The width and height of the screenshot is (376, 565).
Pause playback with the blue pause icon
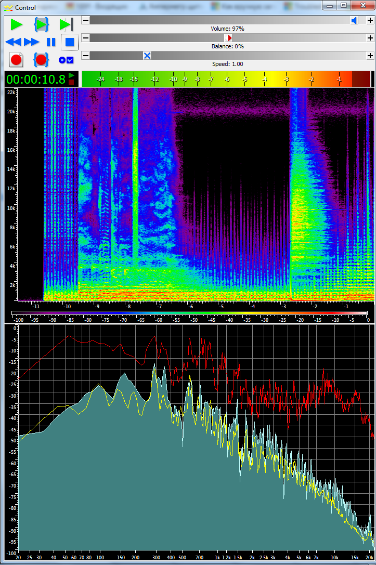coord(51,42)
